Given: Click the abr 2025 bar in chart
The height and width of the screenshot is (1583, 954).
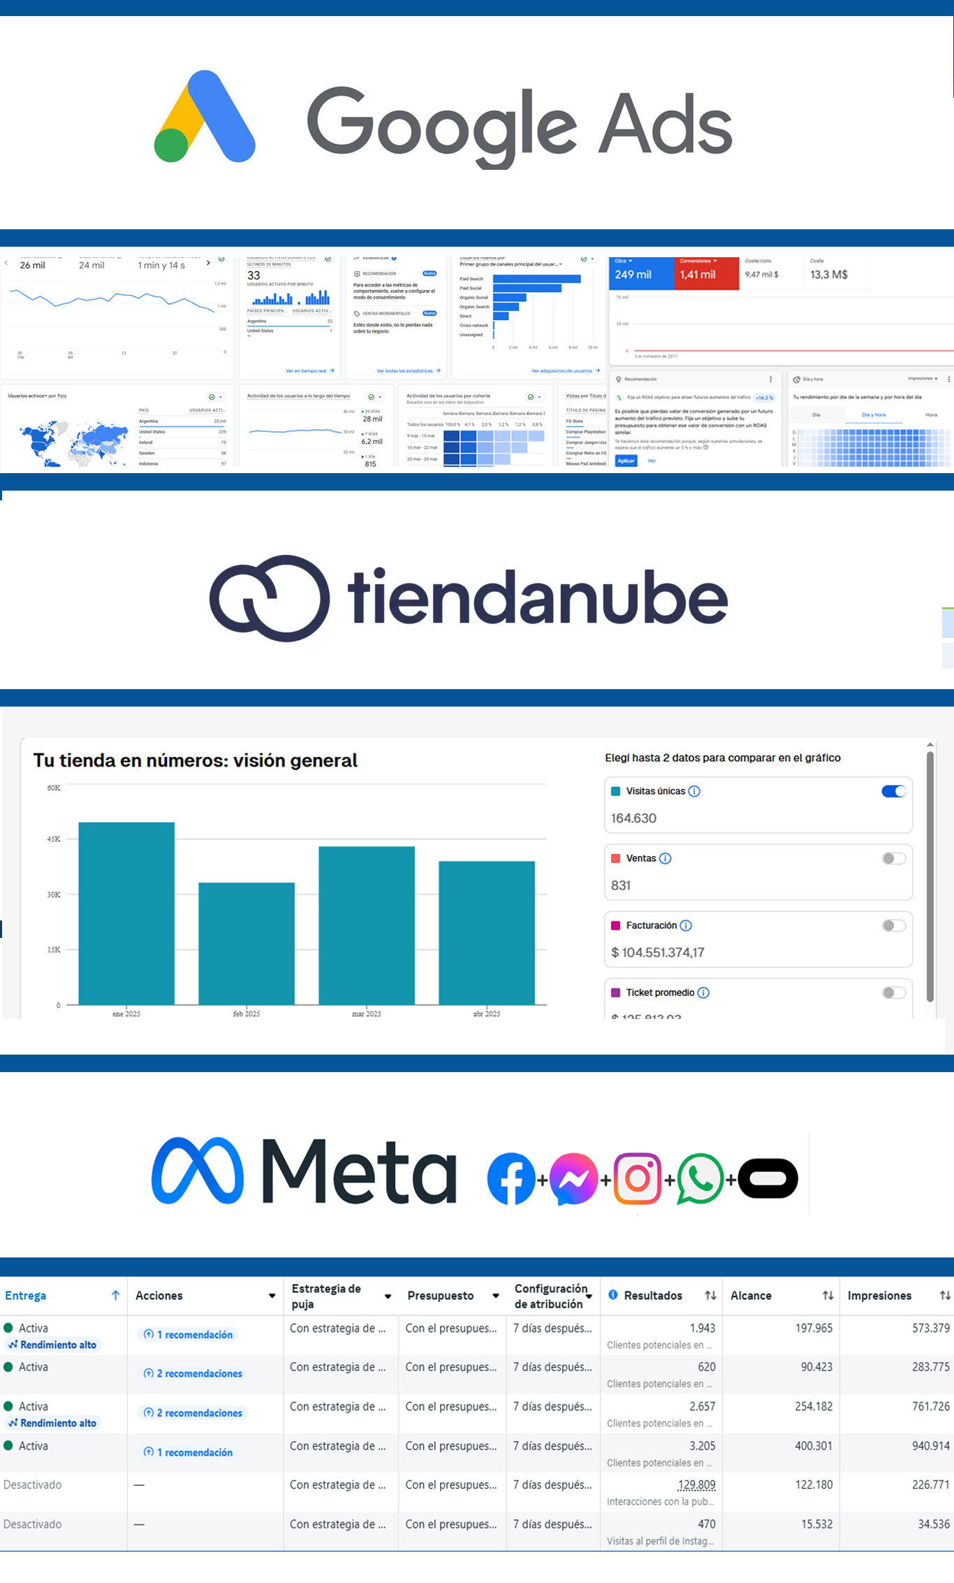Looking at the screenshot, I should pyautogui.click(x=487, y=933).
